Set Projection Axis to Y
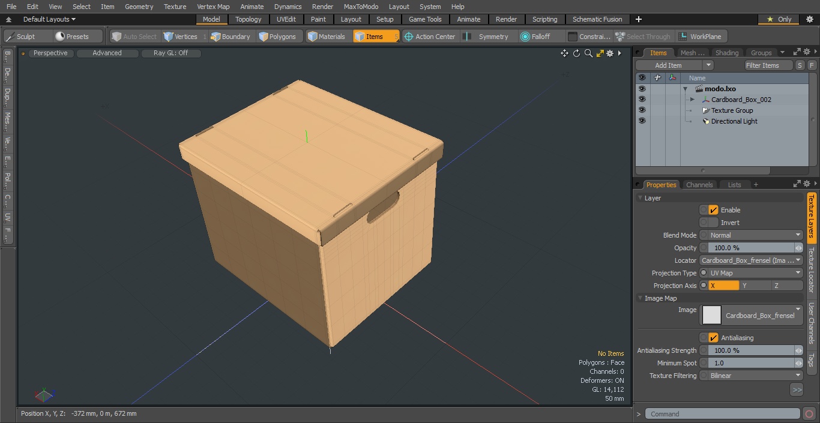This screenshot has width=820, height=423. [x=755, y=286]
